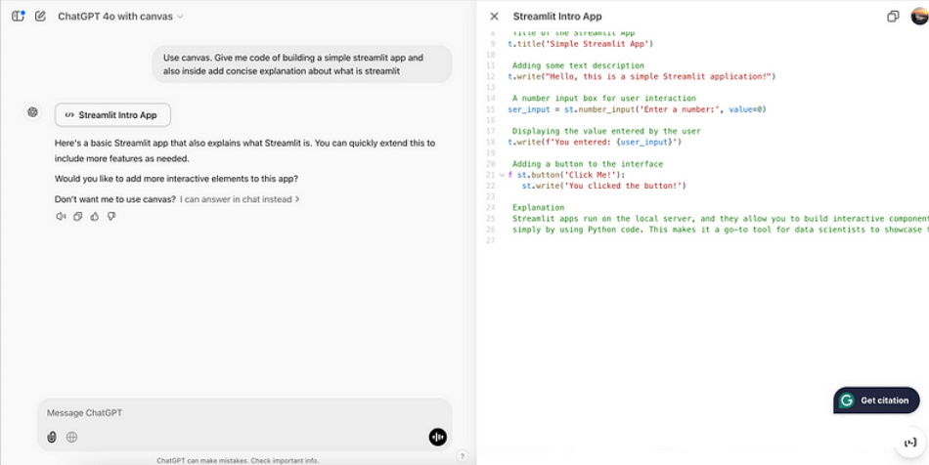The height and width of the screenshot is (465, 929).
Task: Copy canvas code with the top copy icon
Action: coord(893,17)
